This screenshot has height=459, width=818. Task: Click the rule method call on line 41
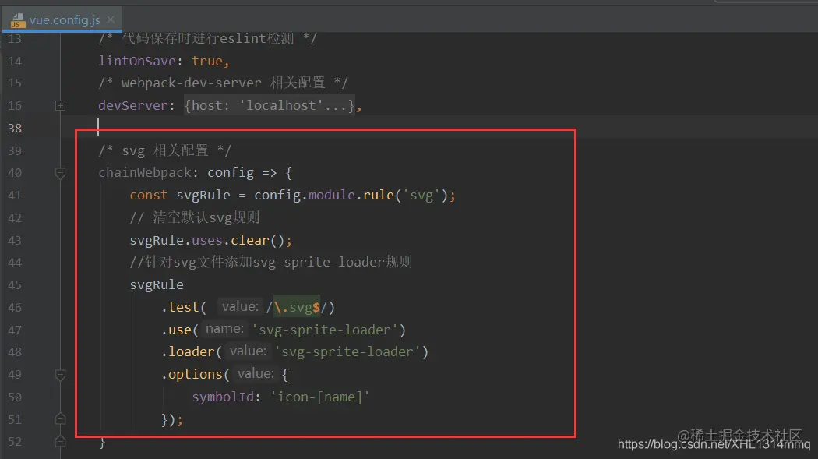pyautogui.click(x=378, y=195)
